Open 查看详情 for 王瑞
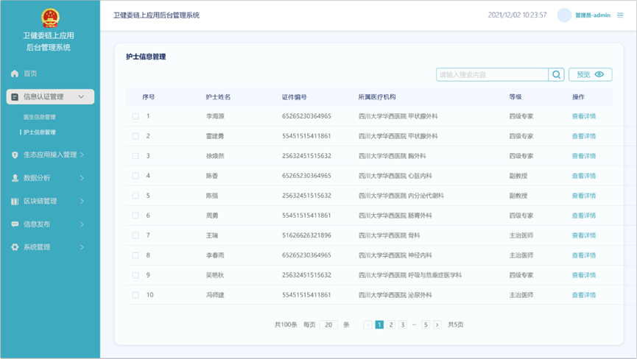This screenshot has width=637, height=359. tap(584, 235)
